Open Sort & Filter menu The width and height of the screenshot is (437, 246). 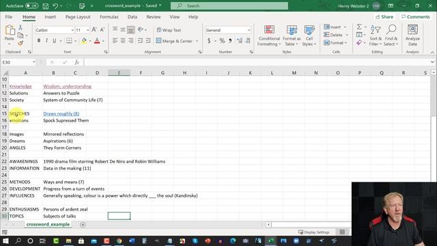376,36
